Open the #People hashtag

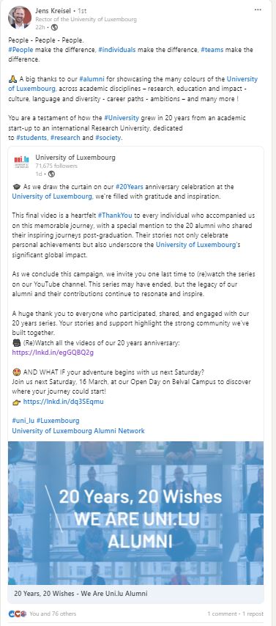coord(20,50)
